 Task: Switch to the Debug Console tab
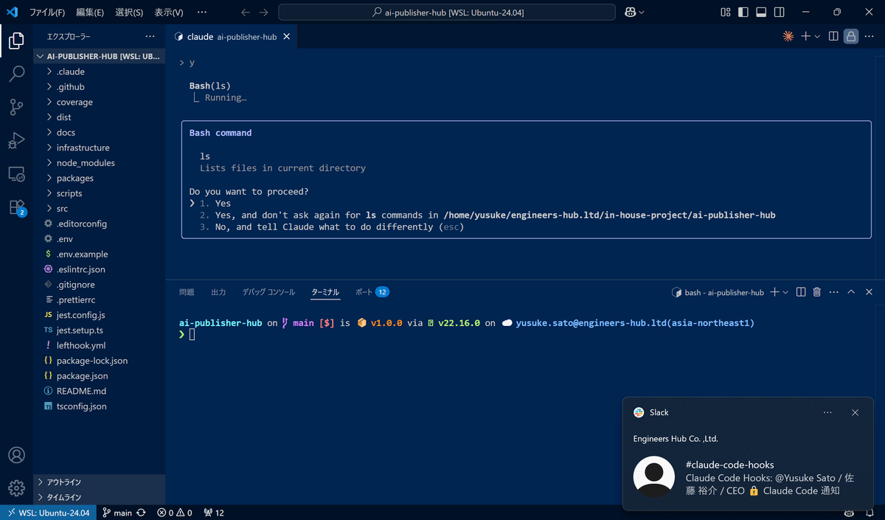tap(268, 291)
